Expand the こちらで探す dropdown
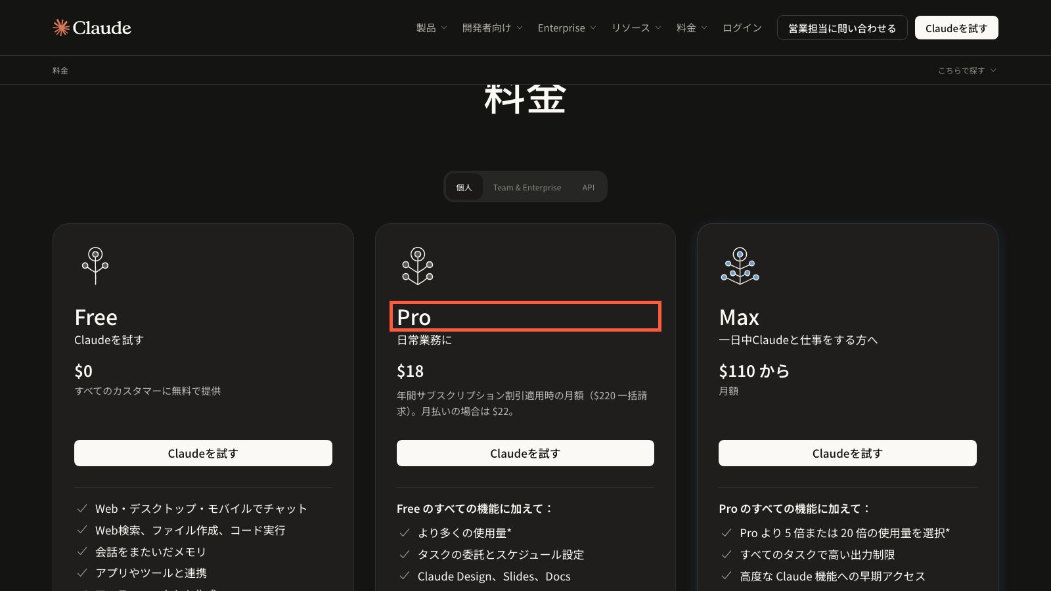The image size is (1051, 591). pos(967,70)
